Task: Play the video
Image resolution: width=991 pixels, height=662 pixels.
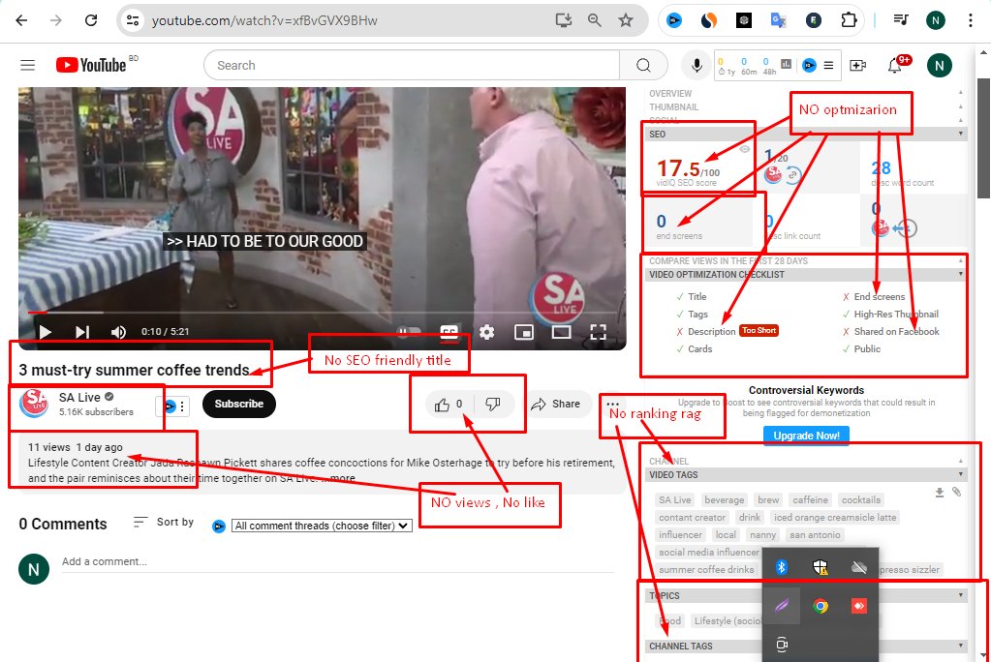Action: click(45, 332)
